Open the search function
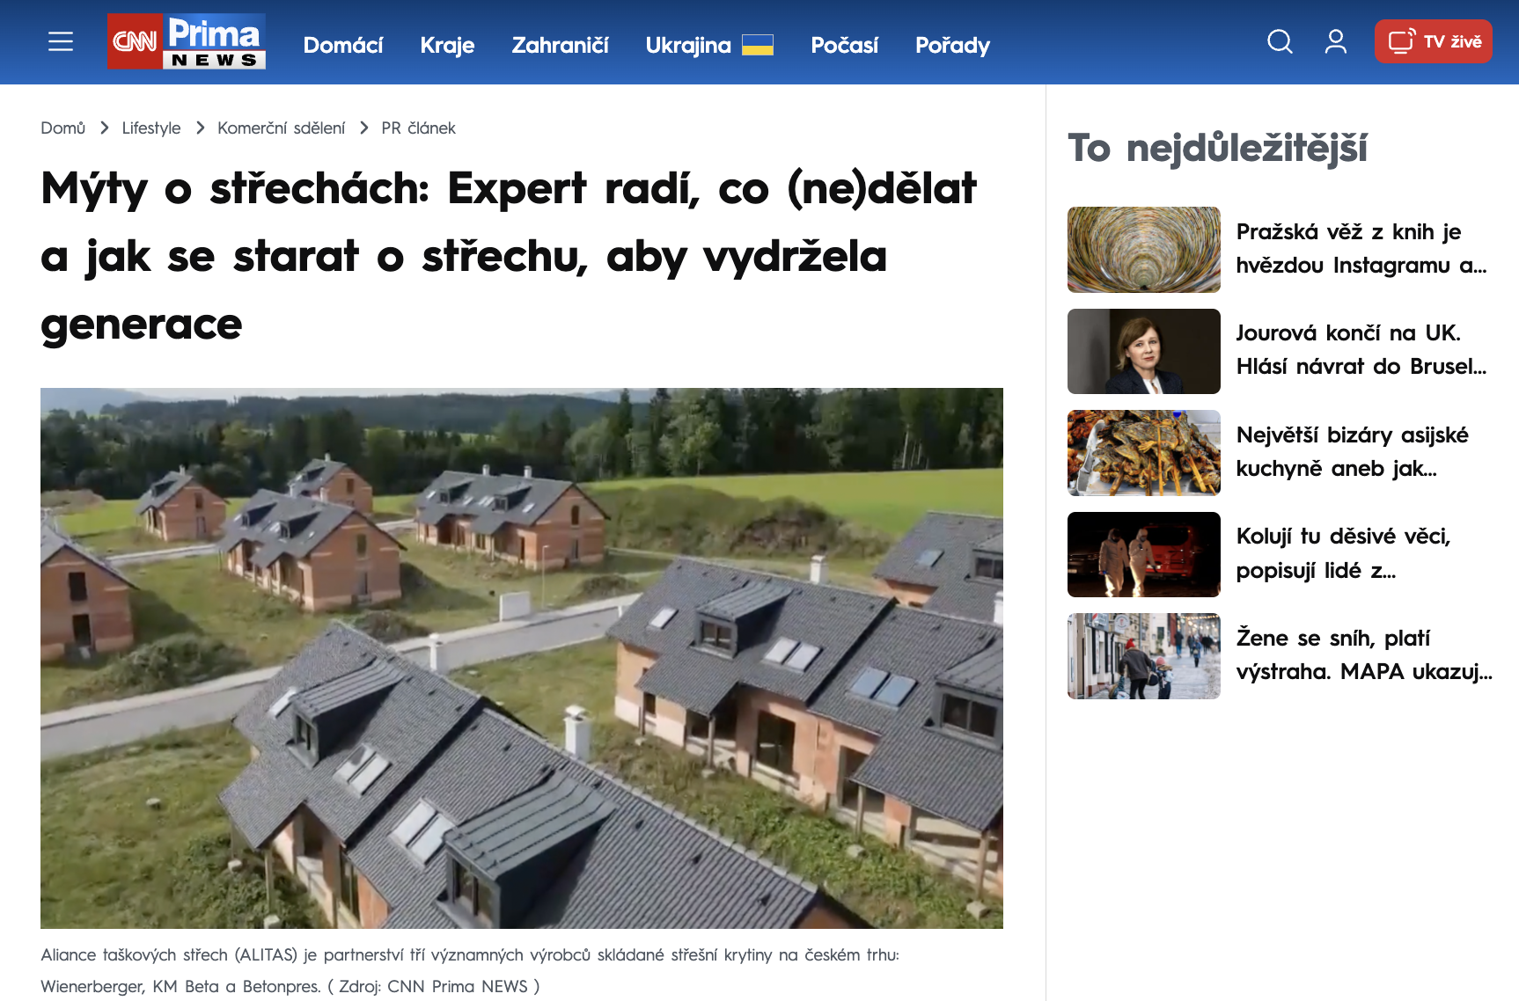 tap(1279, 41)
